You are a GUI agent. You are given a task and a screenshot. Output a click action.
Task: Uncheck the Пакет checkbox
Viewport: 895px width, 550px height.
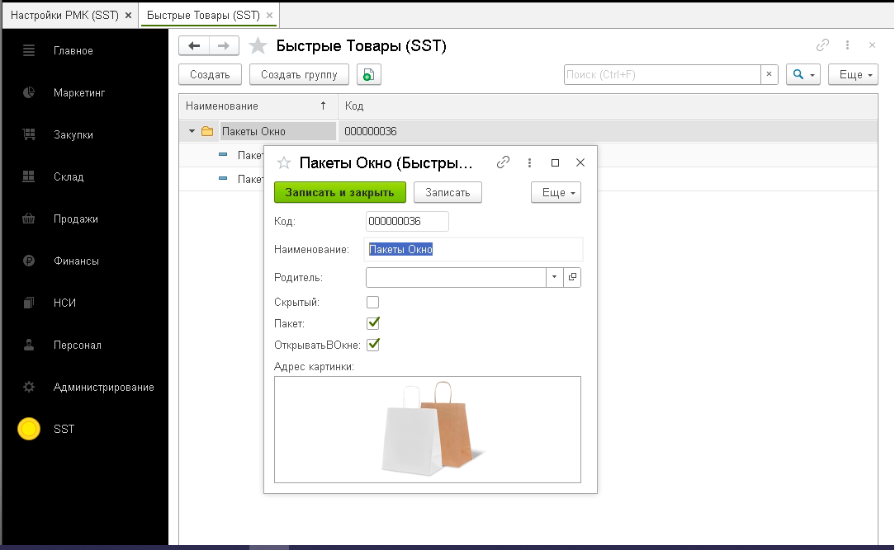click(373, 323)
